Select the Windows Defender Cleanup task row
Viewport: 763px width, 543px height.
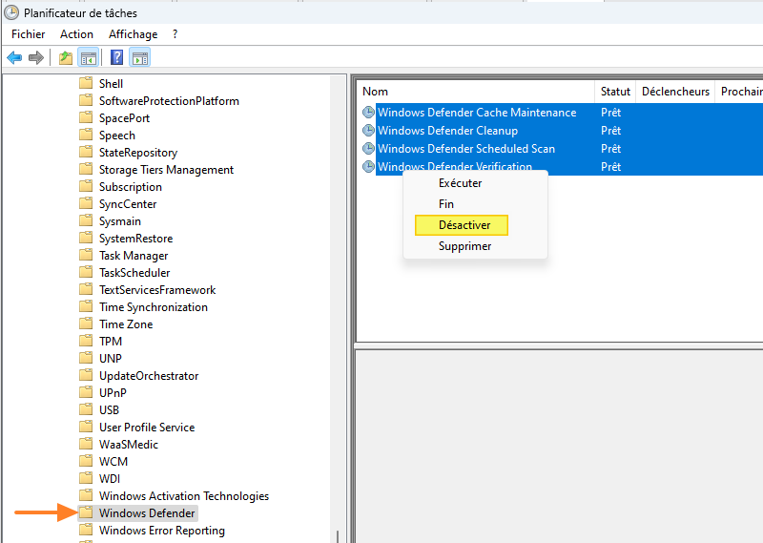coord(447,131)
